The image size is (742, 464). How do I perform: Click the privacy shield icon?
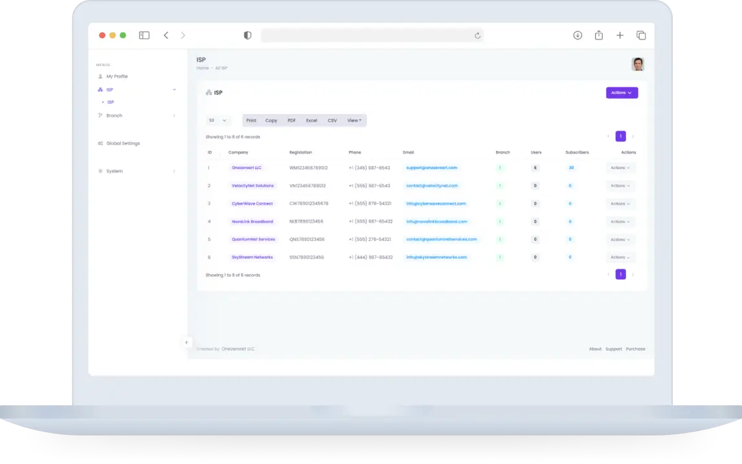247,36
